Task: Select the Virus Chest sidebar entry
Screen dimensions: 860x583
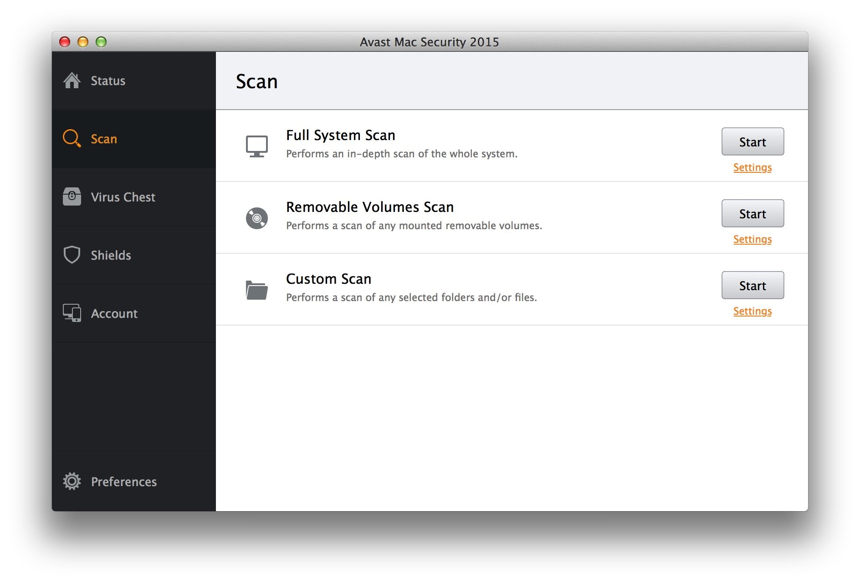Action: [x=123, y=197]
